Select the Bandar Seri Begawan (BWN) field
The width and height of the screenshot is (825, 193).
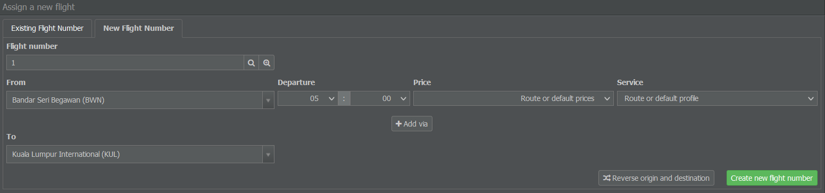pyautogui.click(x=135, y=100)
